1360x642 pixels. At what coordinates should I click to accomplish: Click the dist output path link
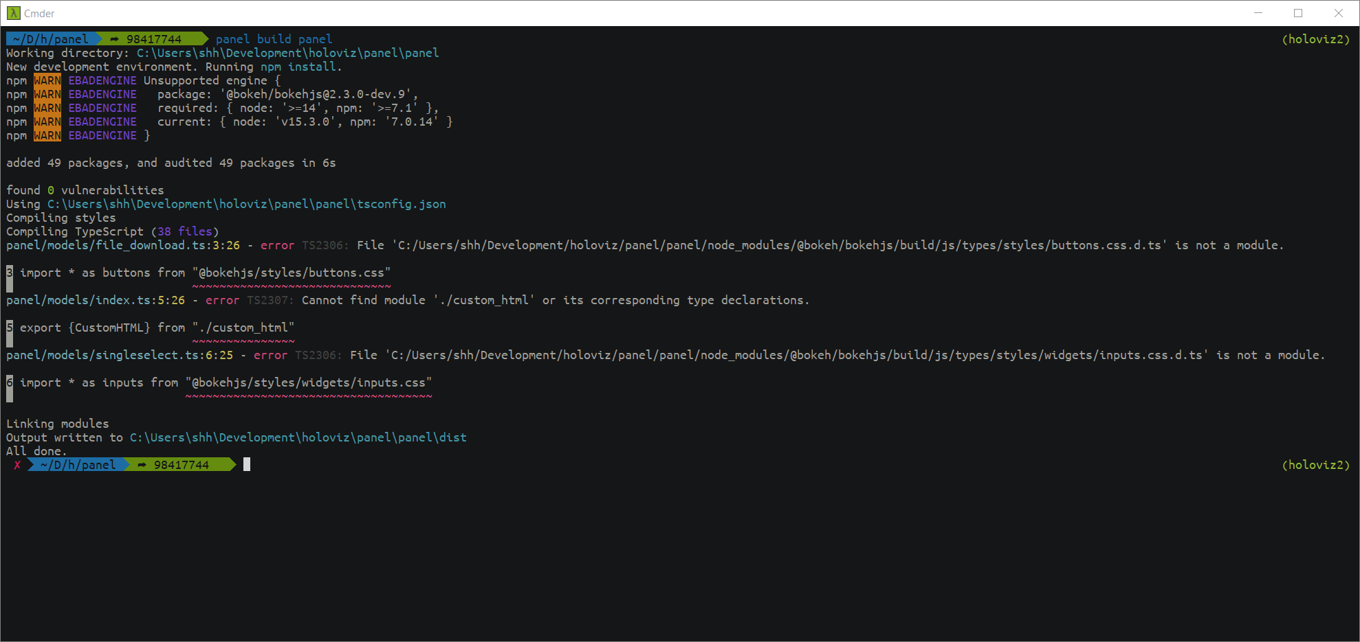(298, 437)
